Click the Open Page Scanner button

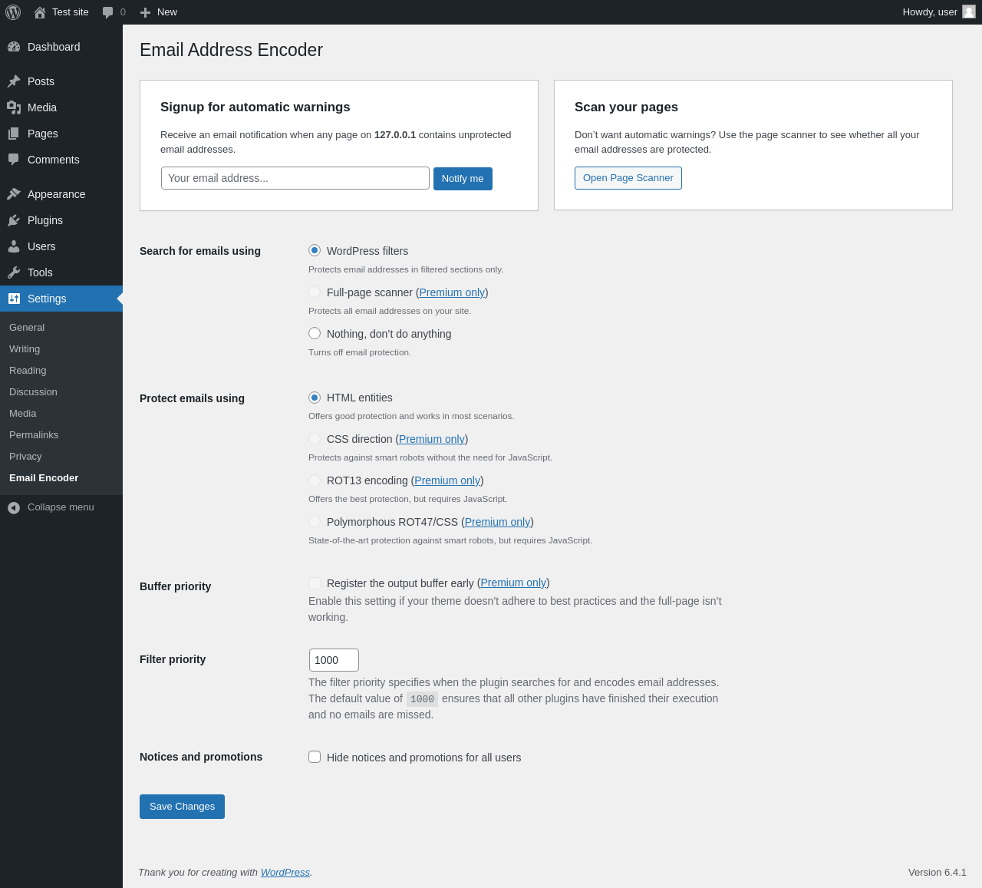[628, 178]
